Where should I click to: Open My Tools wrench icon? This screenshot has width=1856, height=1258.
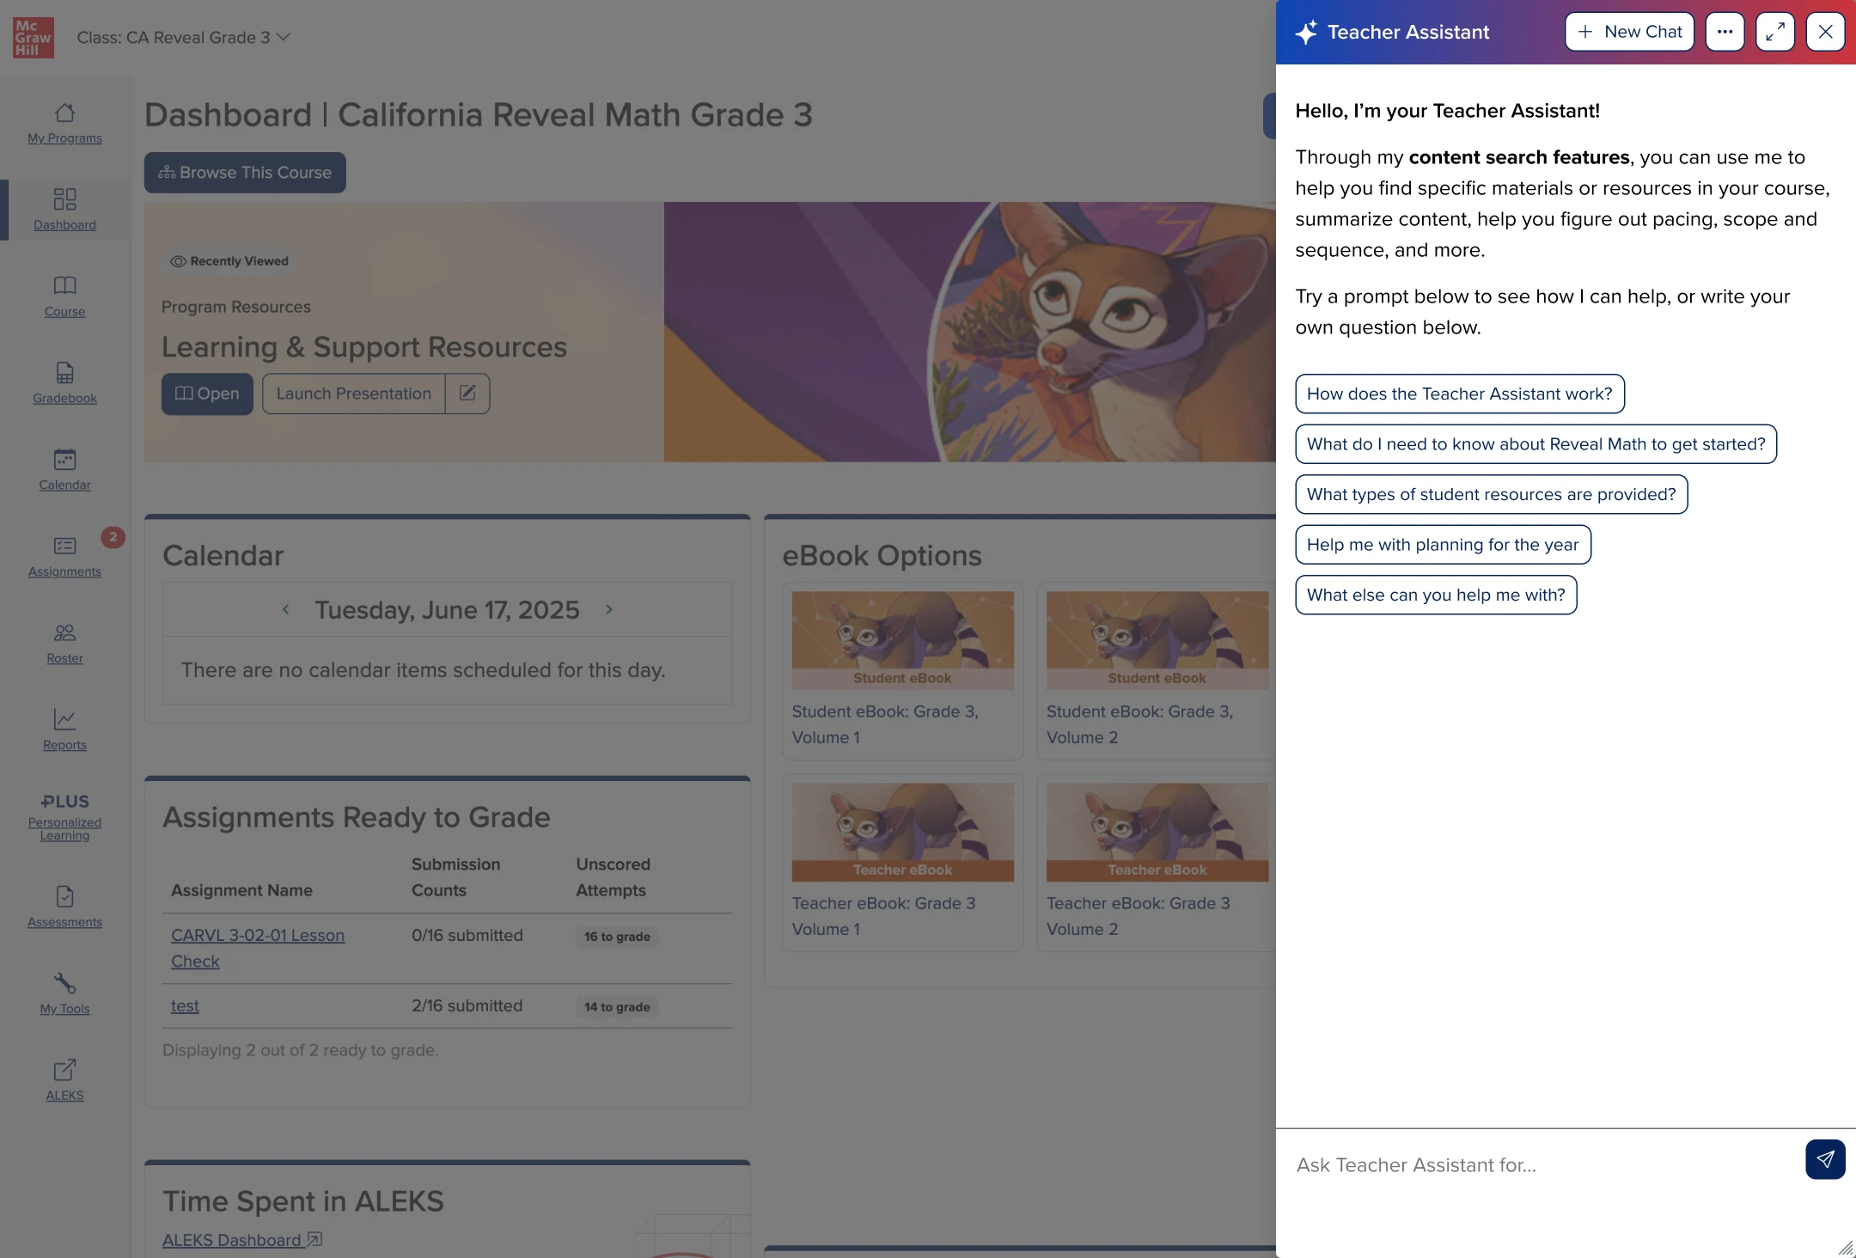click(64, 983)
